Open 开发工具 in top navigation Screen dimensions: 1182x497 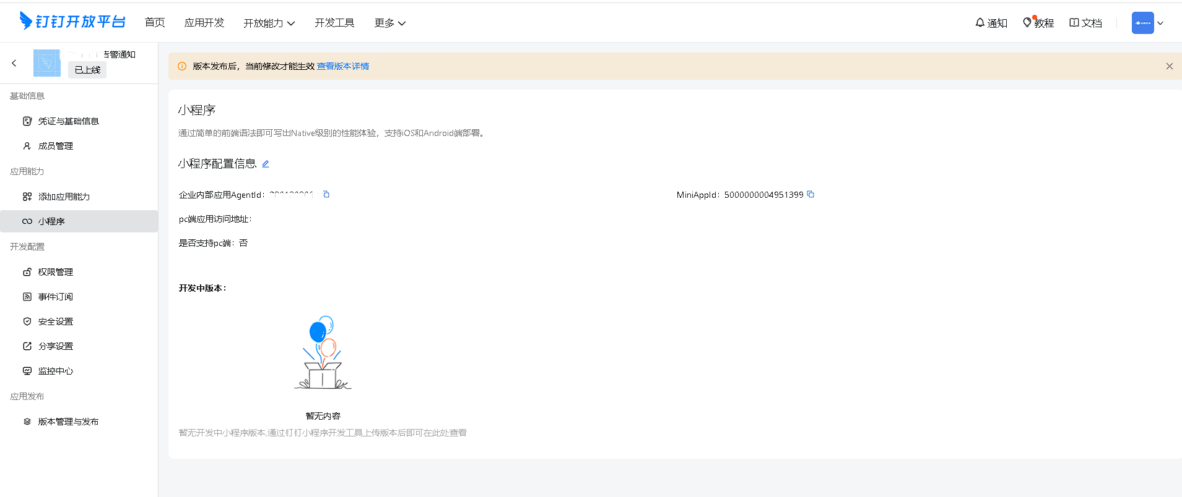coord(334,23)
